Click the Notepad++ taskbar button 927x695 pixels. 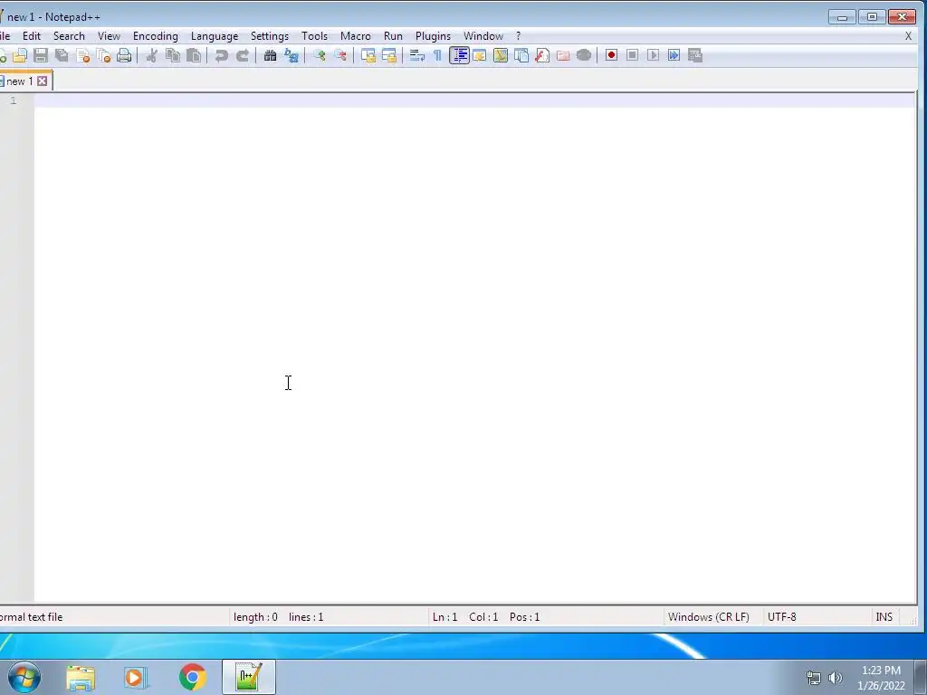(249, 677)
